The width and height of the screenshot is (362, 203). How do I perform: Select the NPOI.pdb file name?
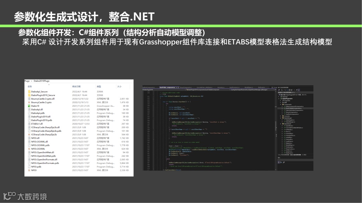coord(36,167)
